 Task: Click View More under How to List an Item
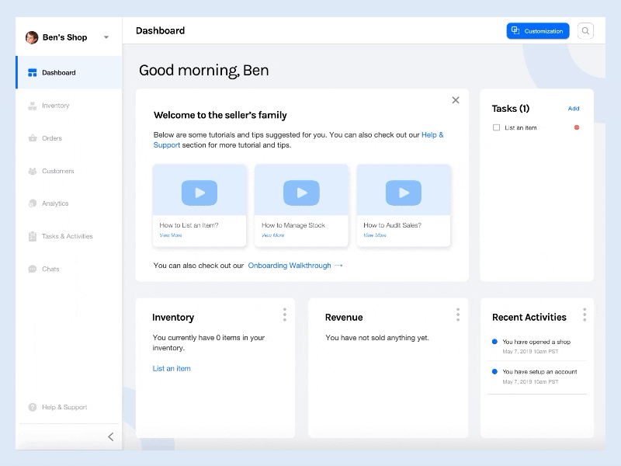tap(171, 235)
